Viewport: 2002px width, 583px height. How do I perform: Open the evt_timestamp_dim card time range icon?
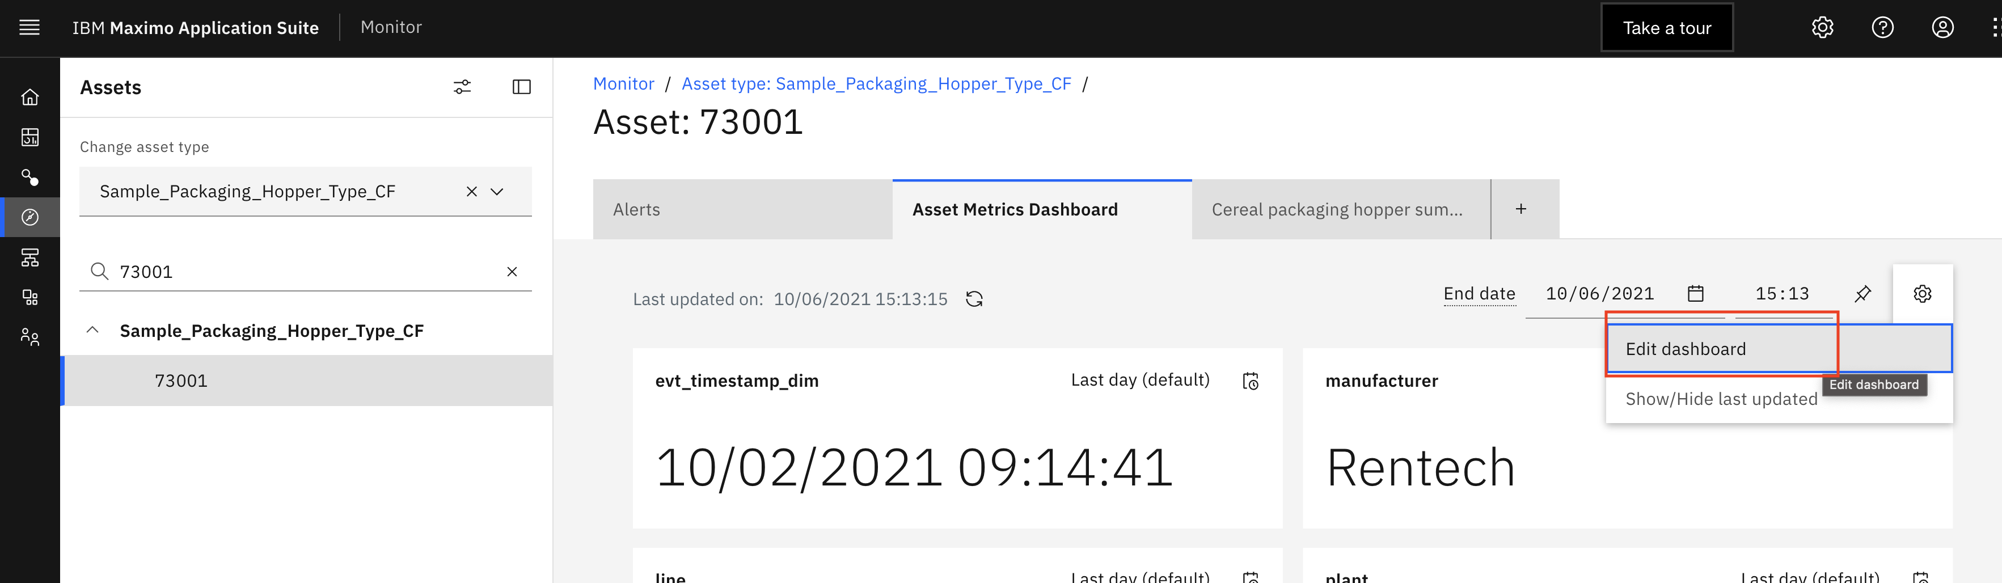tap(1251, 381)
